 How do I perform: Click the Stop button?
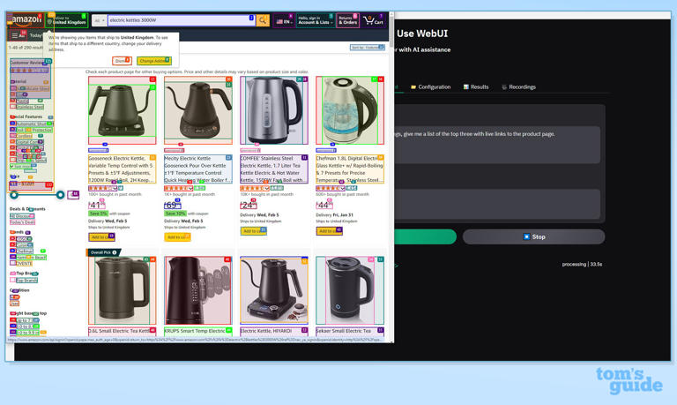pyautogui.click(x=533, y=236)
